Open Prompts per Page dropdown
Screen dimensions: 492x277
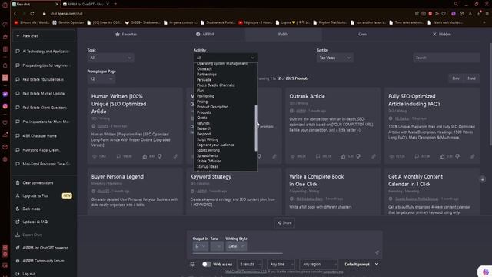click(x=101, y=78)
